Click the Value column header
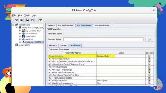The height and width of the screenshot is (93, 166). tap(121, 53)
